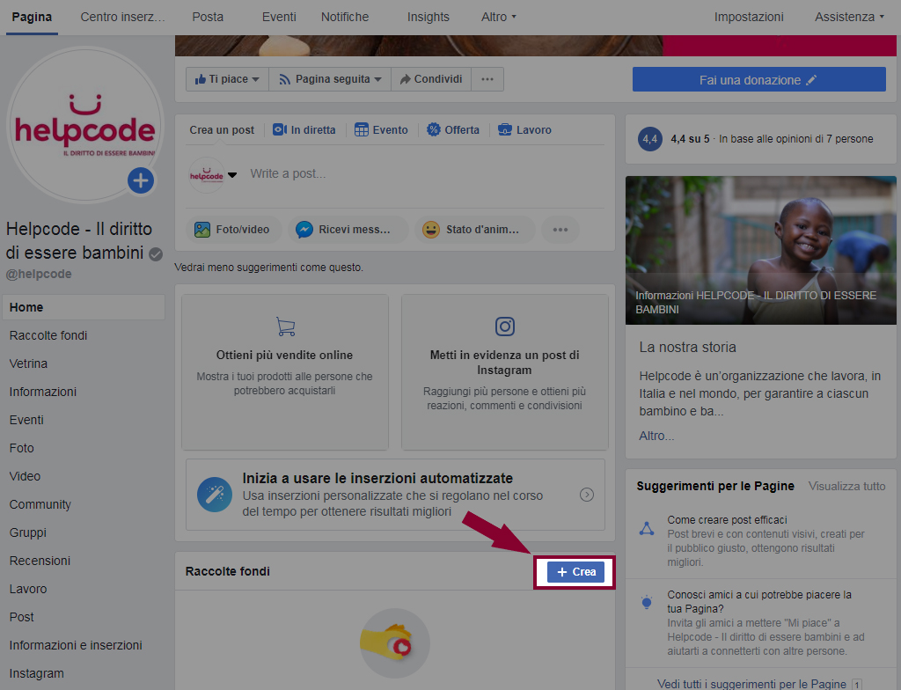901x690 pixels.
Task: Expand the Assistenza dropdown
Action: [849, 18]
